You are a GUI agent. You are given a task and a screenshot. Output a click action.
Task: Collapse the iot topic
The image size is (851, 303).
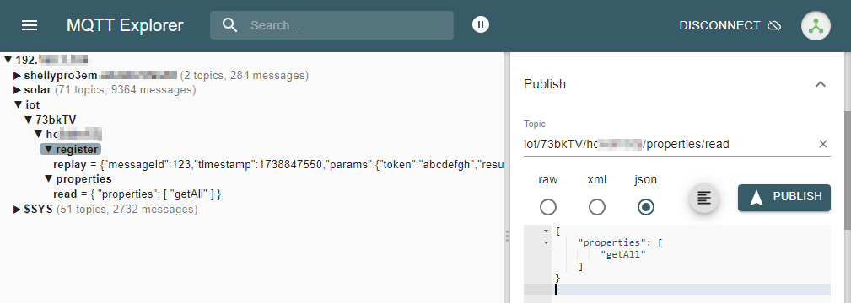(18, 104)
